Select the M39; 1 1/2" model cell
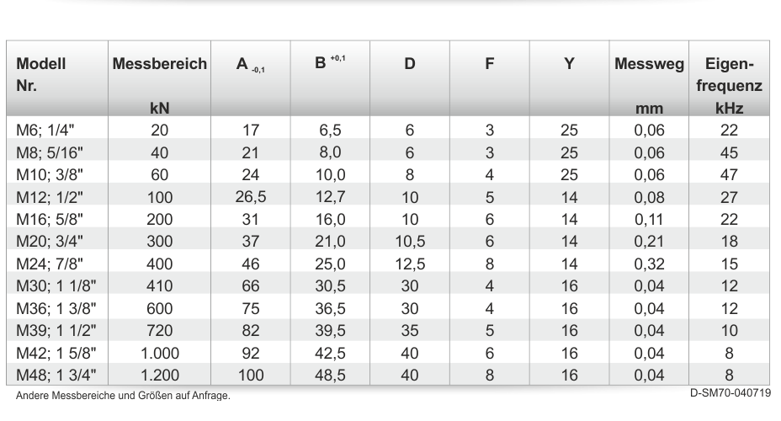Image resolution: width=781 pixels, height=421 pixels. [57, 330]
